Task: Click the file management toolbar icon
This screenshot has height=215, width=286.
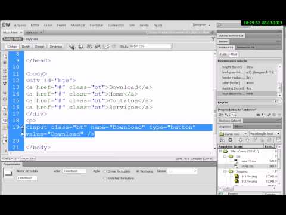Action: (89, 47)
